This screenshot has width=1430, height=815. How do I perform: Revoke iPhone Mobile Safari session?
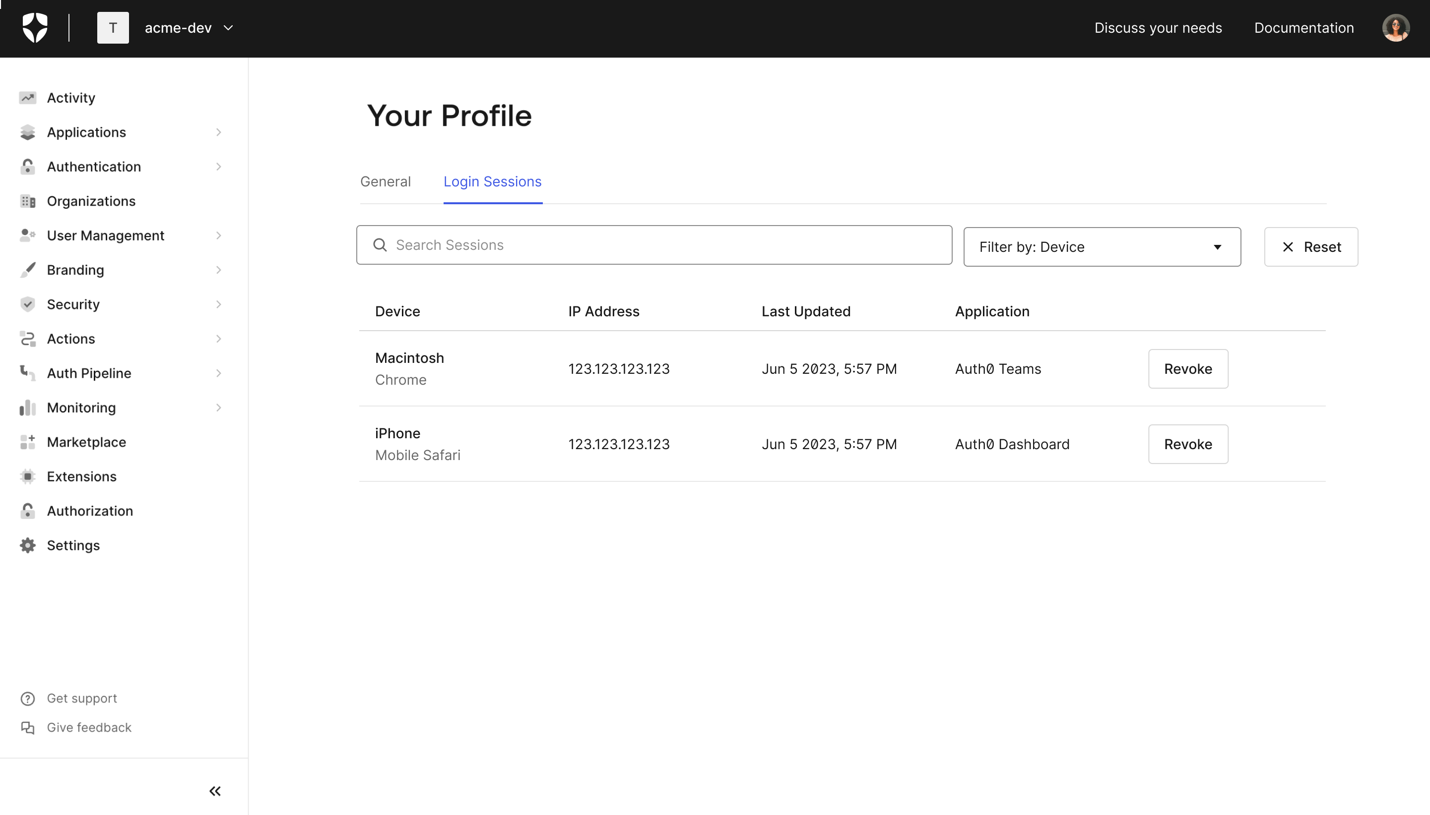point(1187,443)
